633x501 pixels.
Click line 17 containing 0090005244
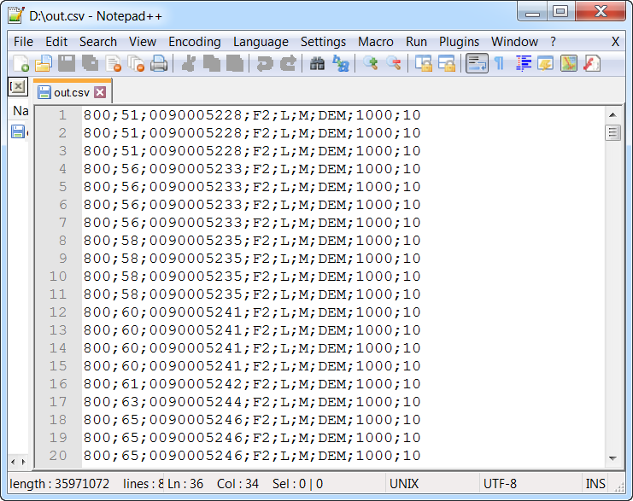pyautogui.click(x=252, y=402)
